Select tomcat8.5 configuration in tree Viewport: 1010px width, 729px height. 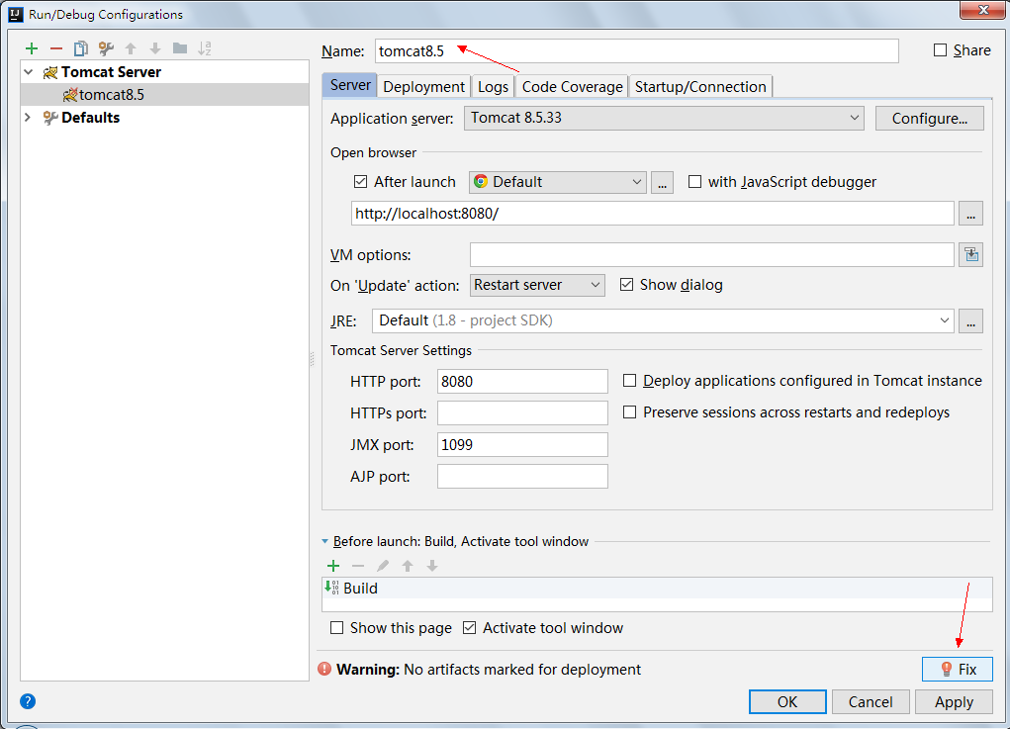(x=165, y=95)
